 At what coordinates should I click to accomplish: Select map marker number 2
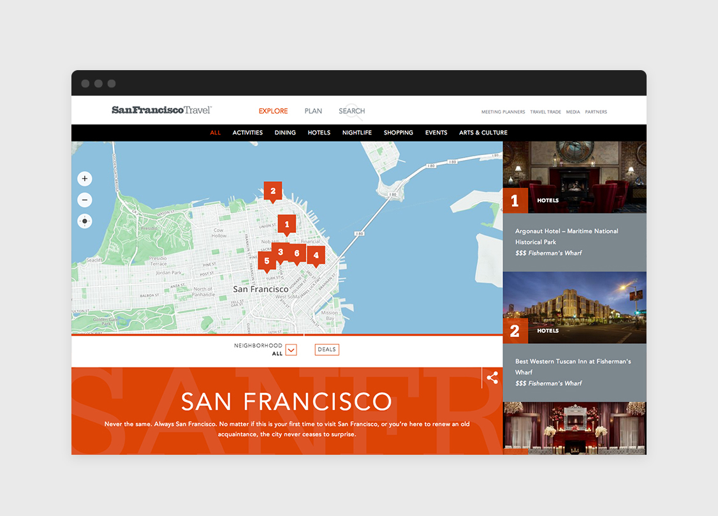(x=273, y=191)
